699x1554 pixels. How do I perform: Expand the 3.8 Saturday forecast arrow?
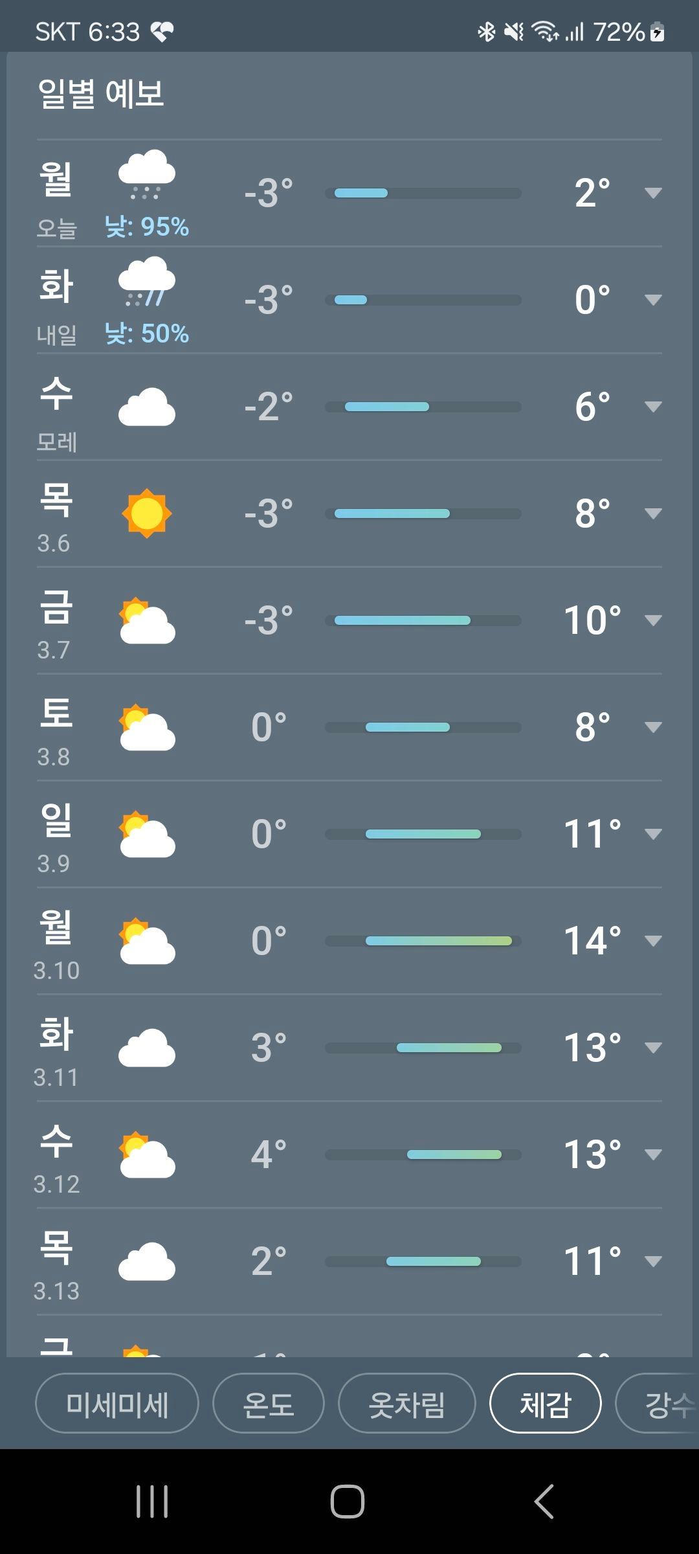coord(653,727)
